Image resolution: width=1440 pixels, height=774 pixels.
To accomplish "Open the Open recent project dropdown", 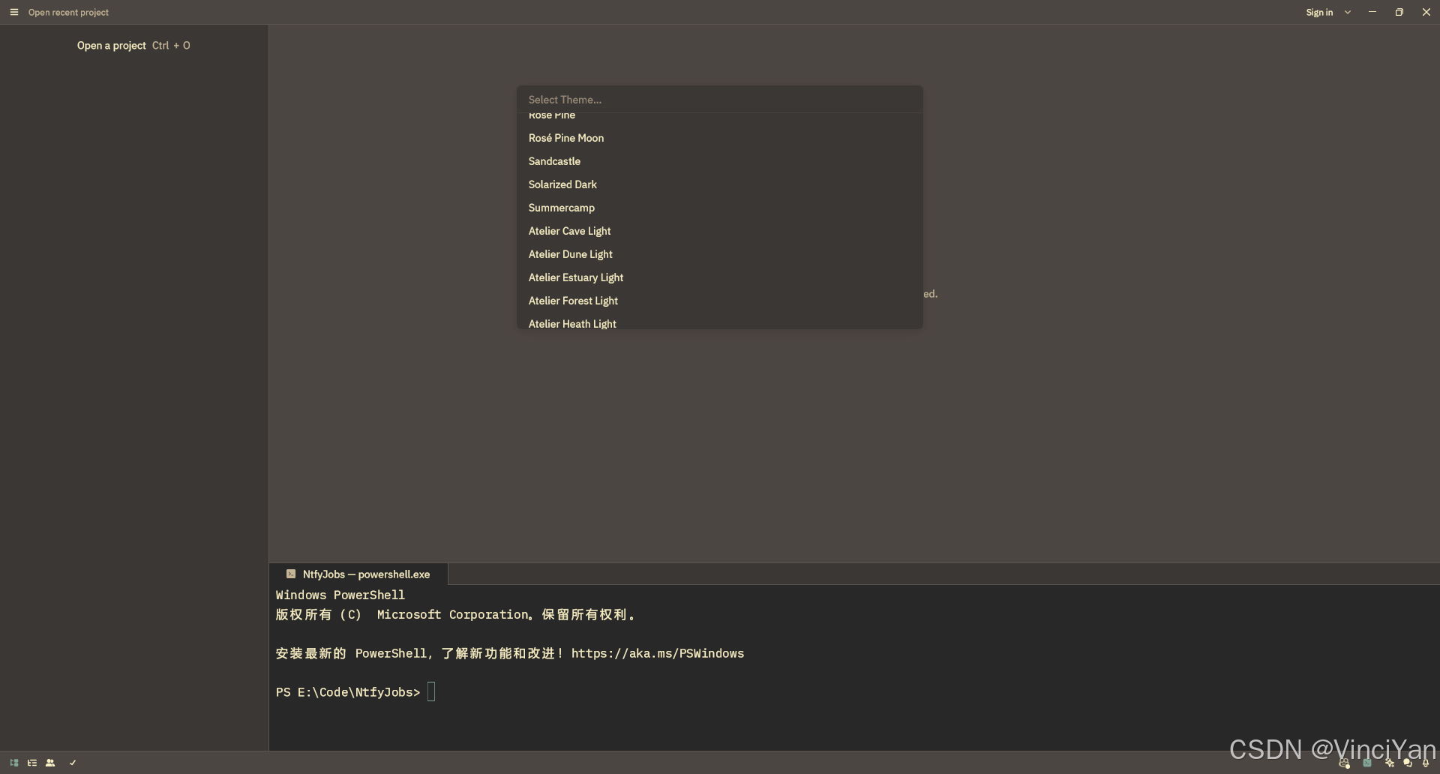I will coord(68,12).
